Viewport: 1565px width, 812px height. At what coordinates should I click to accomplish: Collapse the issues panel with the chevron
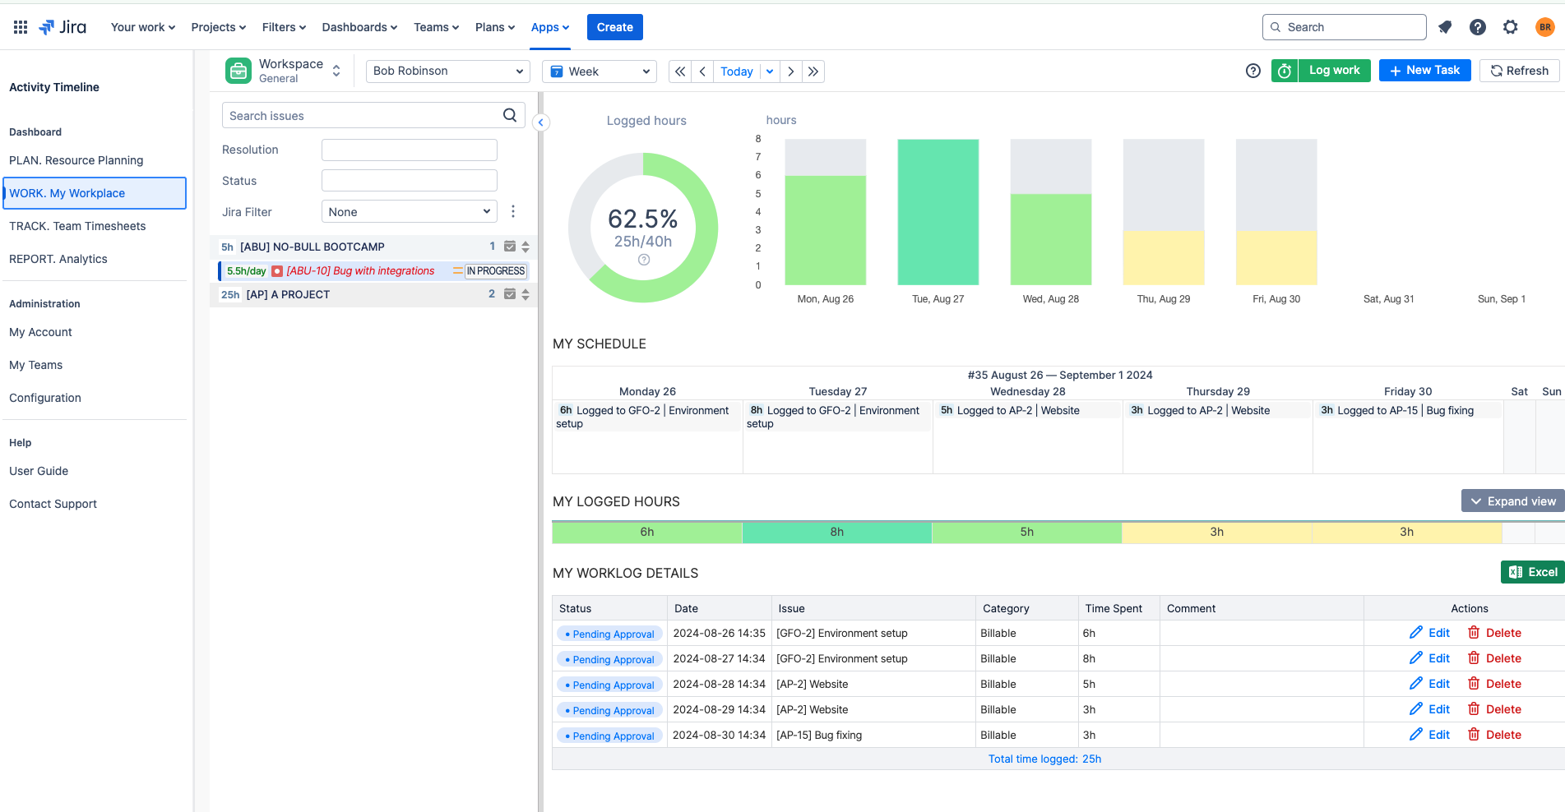[541, 122]
